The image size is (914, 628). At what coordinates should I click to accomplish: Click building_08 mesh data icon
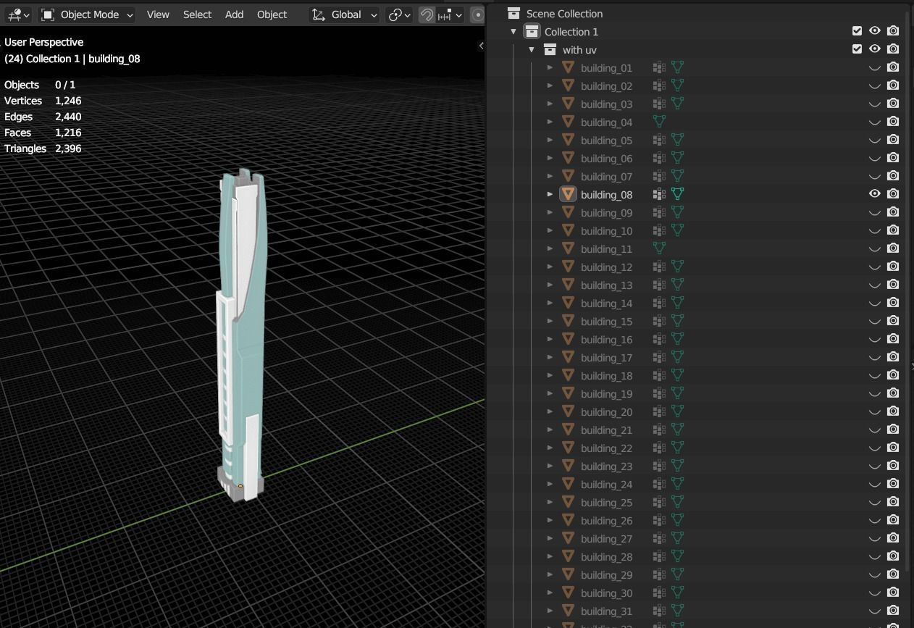point(678,194)
